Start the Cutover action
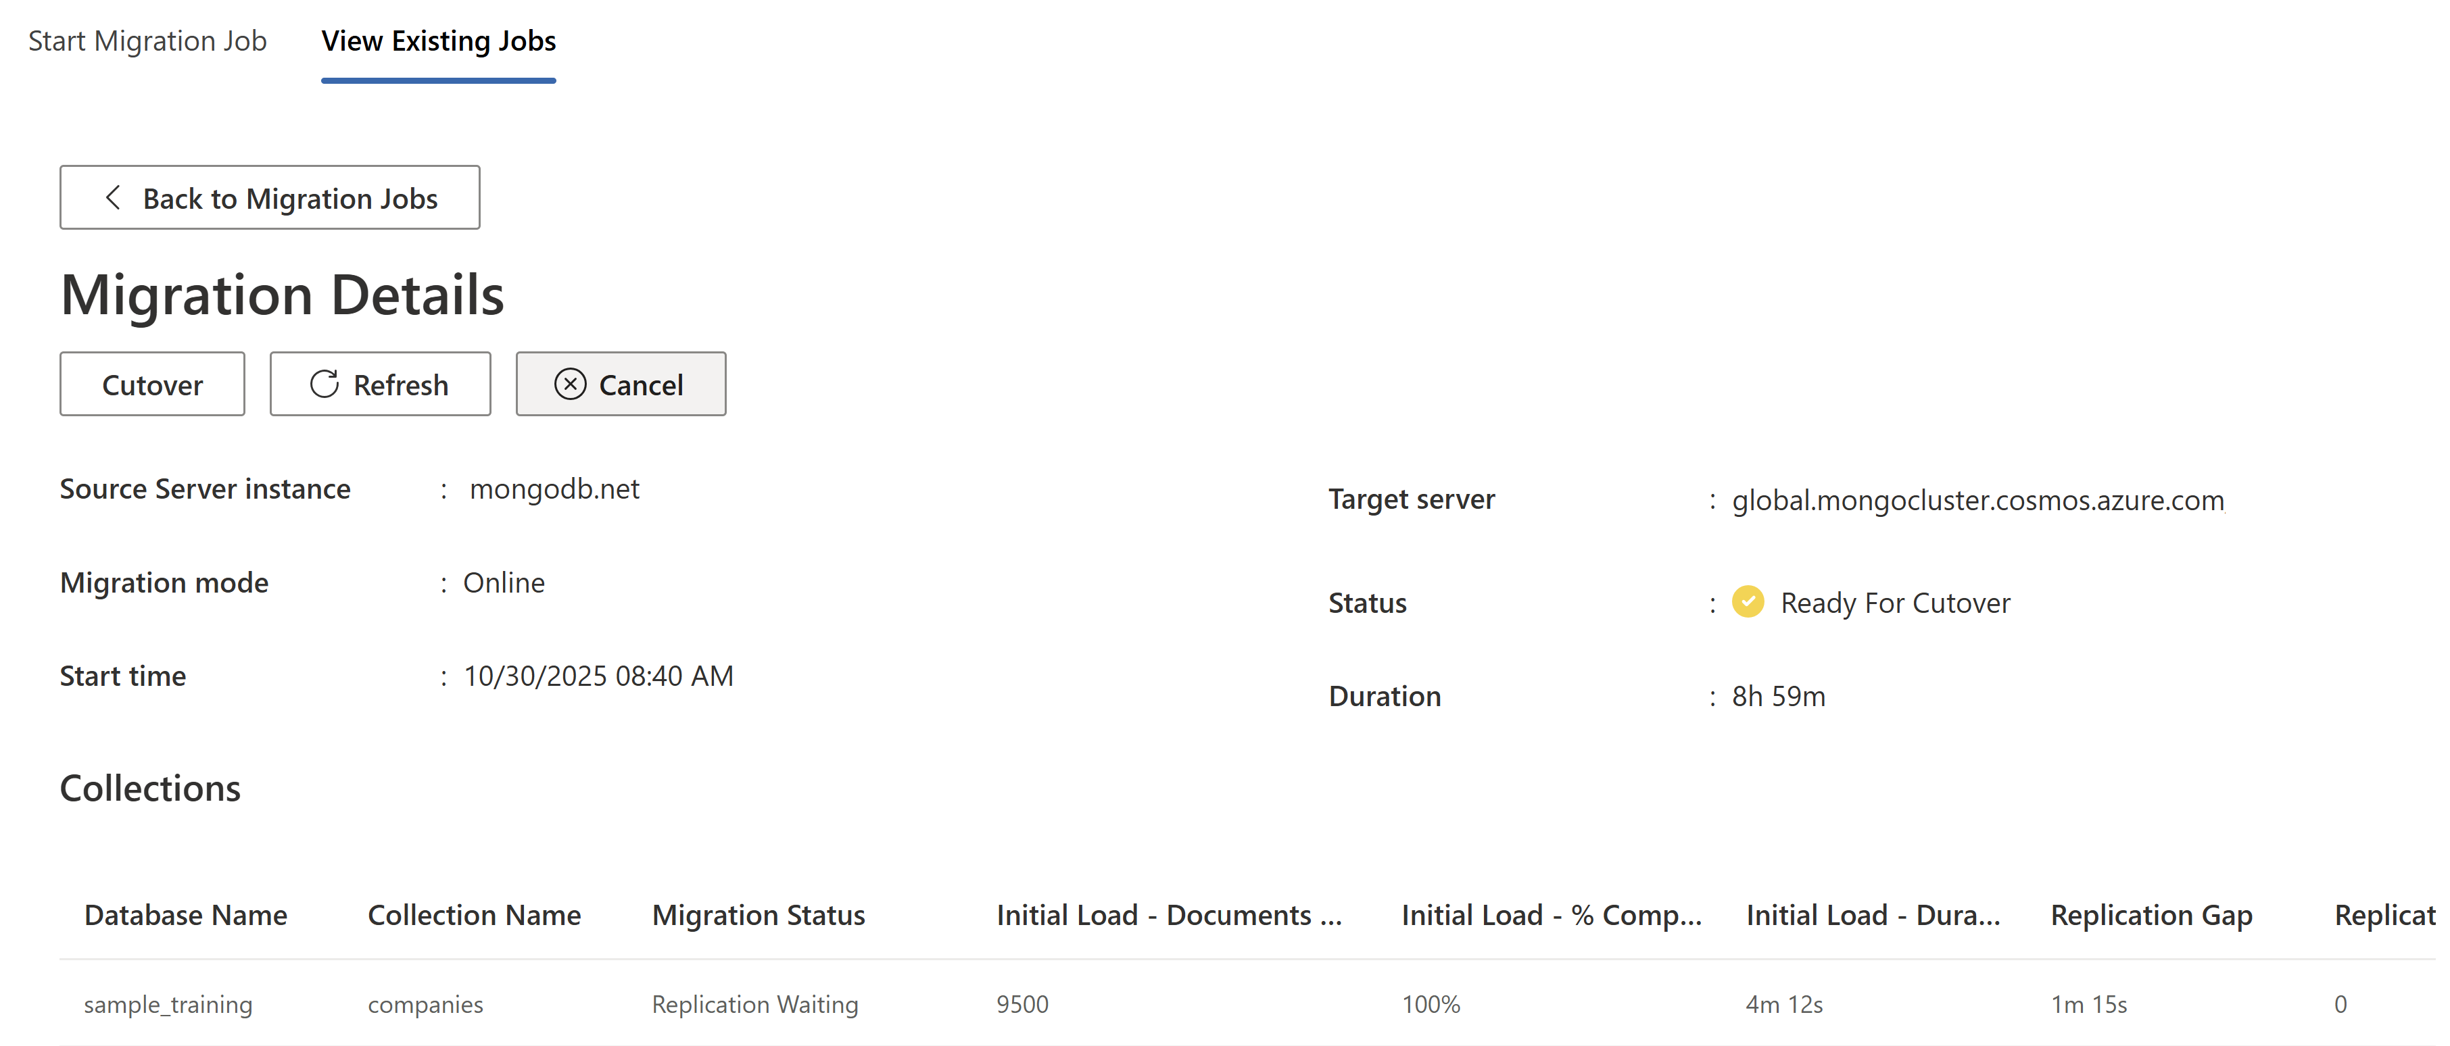Image resolution: width=2450 pixels, height=1046 pixels. (x=152, y=384)
